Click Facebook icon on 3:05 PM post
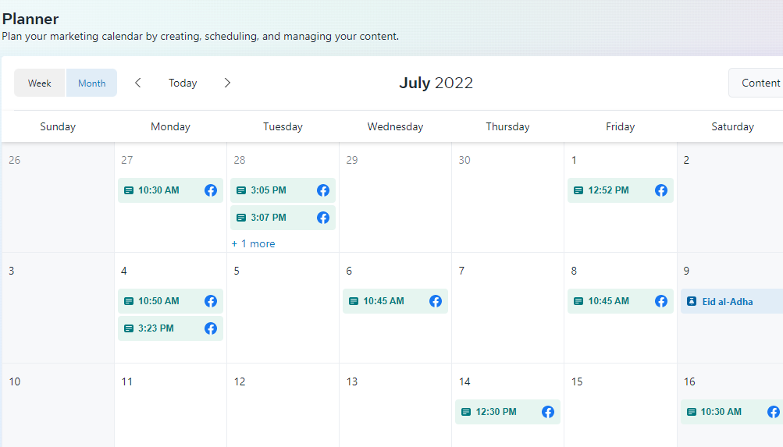 (323, 190)
